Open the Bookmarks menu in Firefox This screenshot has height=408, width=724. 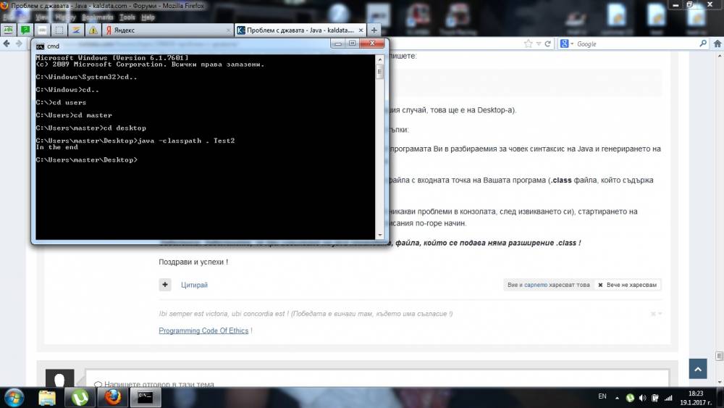[98, 17]
